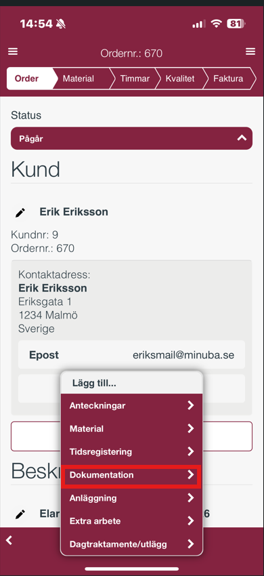The width and height of the screenshot is (264, 576).
Task: Go to the Faktura step tab
Action: (x=228, y=79)
